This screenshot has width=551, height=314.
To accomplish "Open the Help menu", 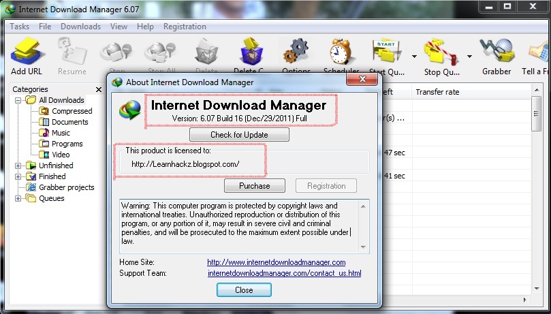I will 145,27.
